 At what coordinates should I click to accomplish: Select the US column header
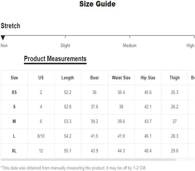click(x=41, y=78)
